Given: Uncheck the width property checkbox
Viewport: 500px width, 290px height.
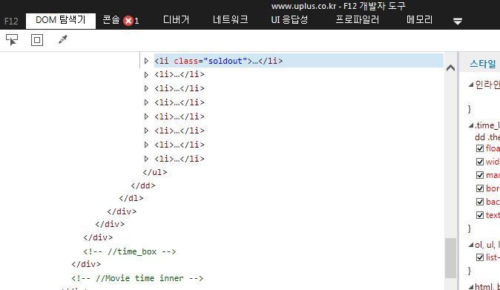Looking at the screenshot, I should tap(480, 162).
